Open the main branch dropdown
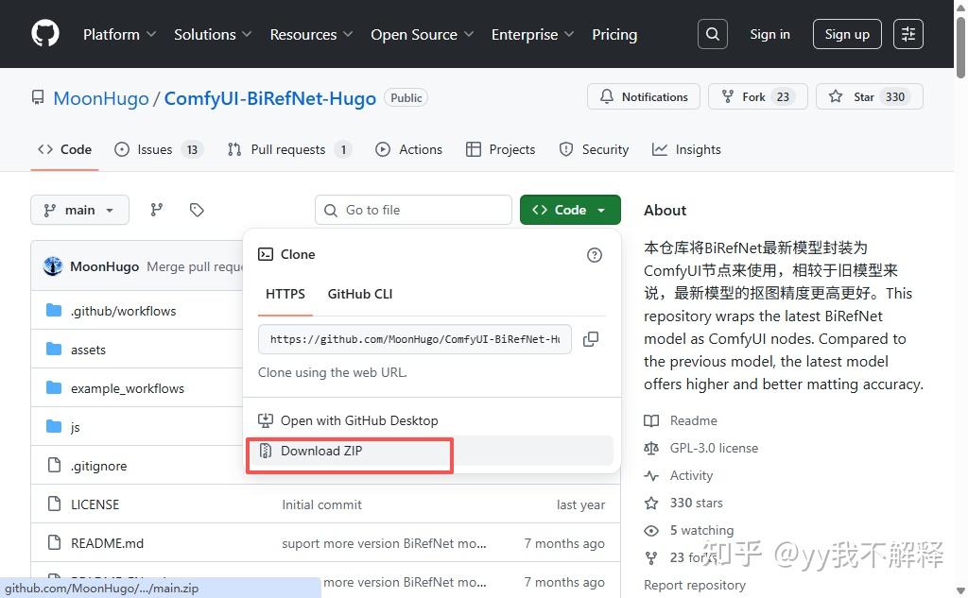This screenshot has width=968, height=598. (x=79, y=209)
